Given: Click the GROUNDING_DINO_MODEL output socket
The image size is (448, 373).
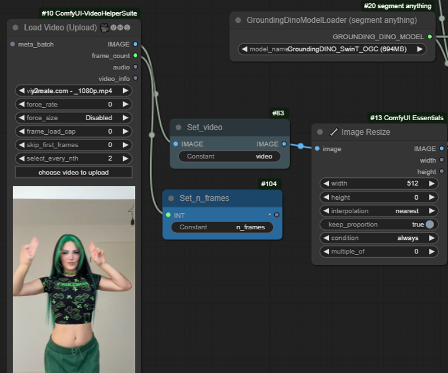Looking at the screenshot, I should click(430, 37).
